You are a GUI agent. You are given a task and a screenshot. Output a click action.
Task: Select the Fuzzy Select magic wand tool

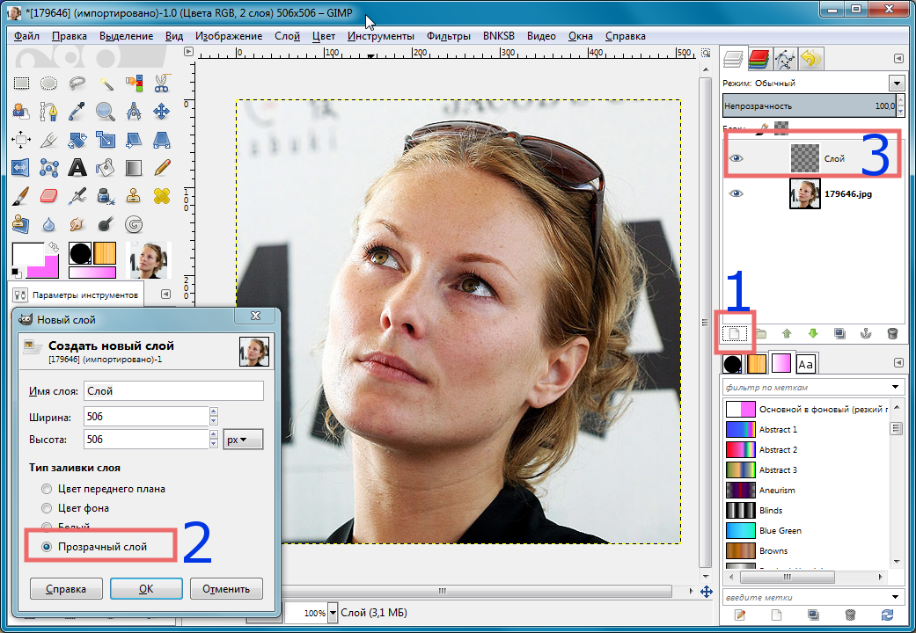click(106, 84)
